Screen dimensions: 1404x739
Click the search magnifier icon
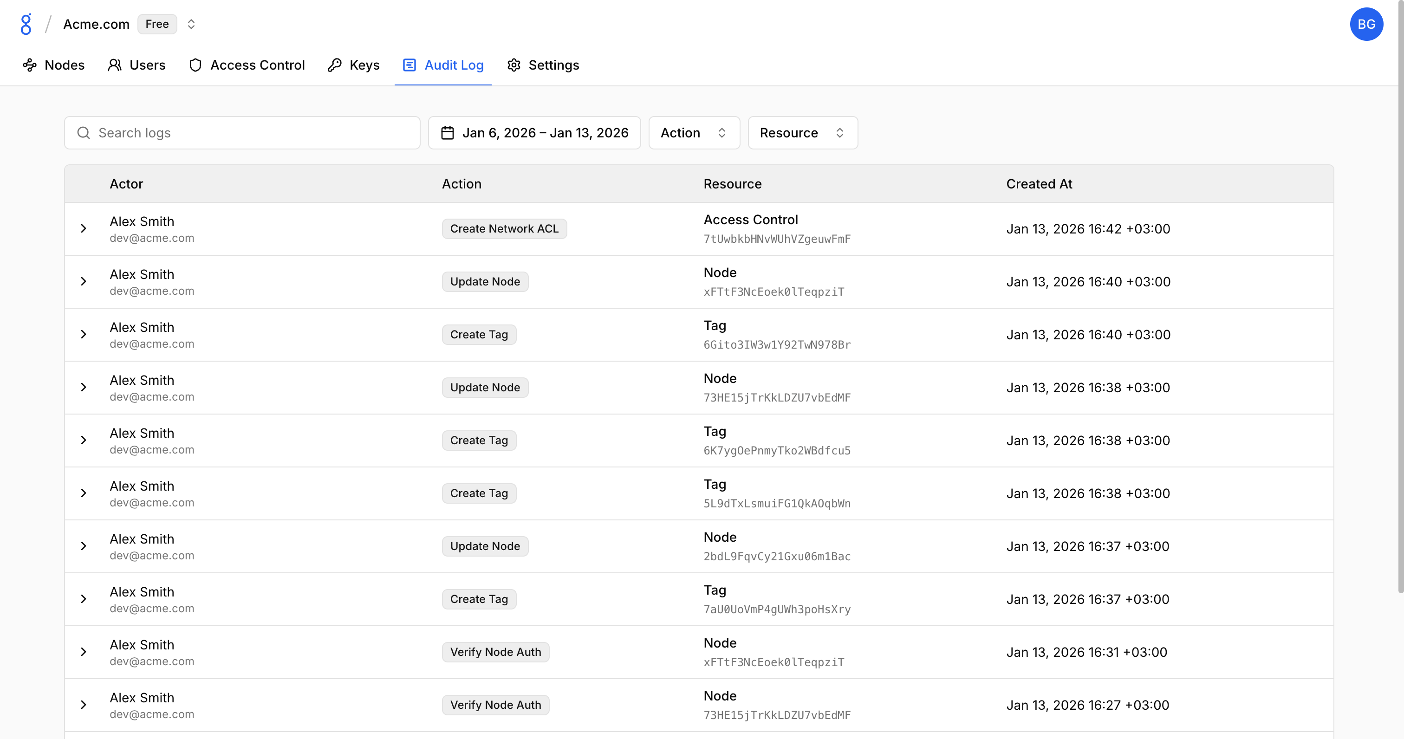84,133
